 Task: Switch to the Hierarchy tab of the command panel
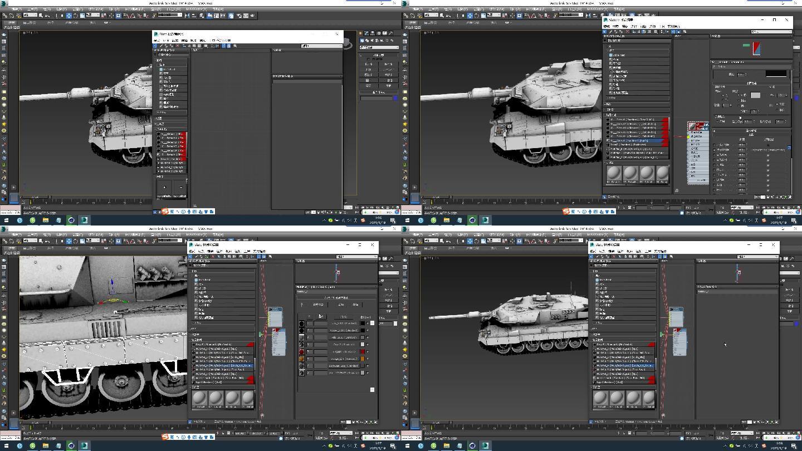pos(372,33)
